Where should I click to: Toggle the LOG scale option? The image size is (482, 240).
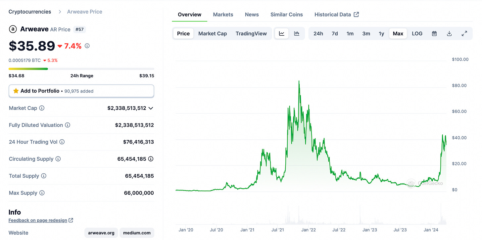click(x=417, y=33)
